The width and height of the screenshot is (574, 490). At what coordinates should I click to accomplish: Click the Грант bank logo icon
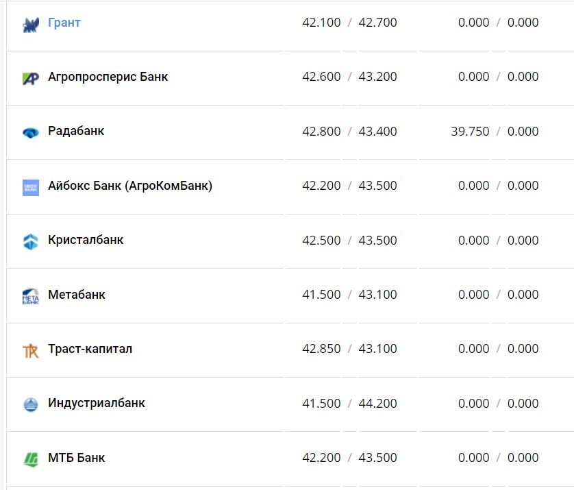pos(31,25)
